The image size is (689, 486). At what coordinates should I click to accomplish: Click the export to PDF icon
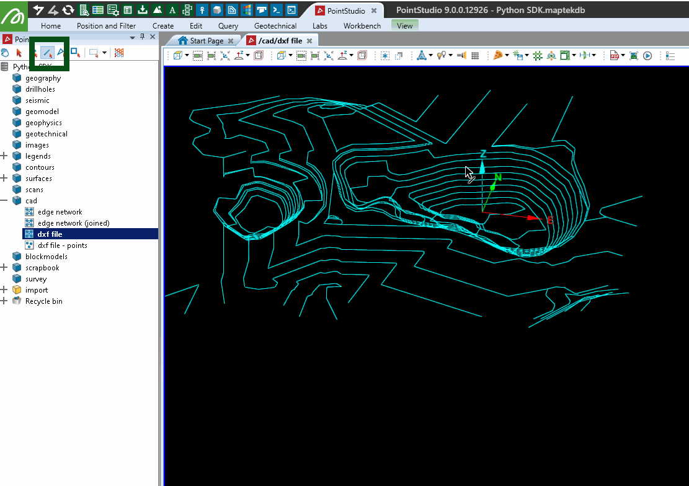coord(615,56)
